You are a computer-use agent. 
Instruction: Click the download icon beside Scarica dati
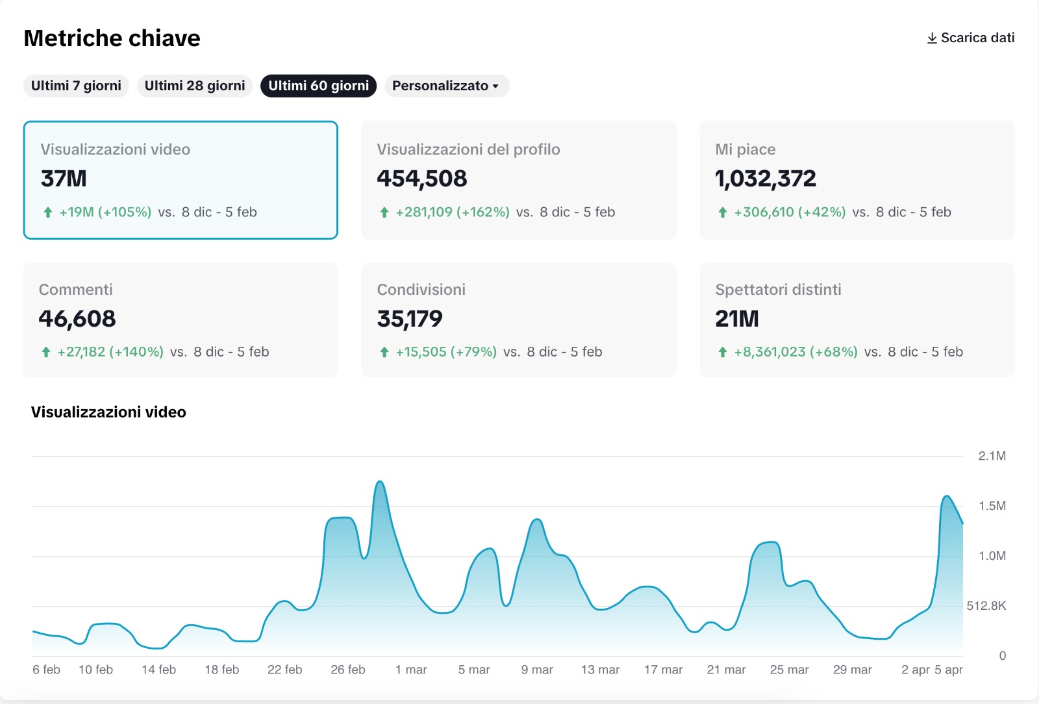click(x=932, y=38)
